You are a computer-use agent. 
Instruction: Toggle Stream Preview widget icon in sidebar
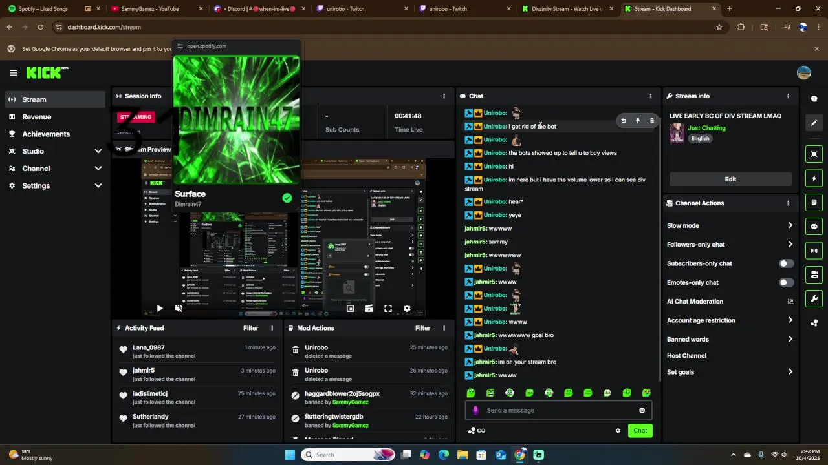814,154
